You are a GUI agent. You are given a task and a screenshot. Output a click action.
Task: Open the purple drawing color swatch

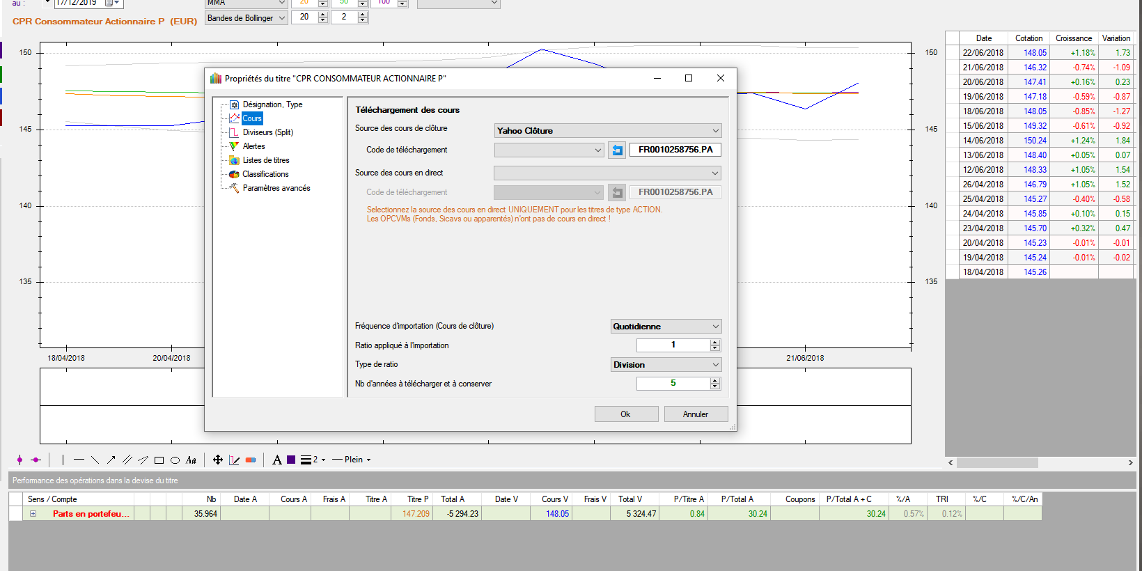pyautogui.click(x=291, y=460)
